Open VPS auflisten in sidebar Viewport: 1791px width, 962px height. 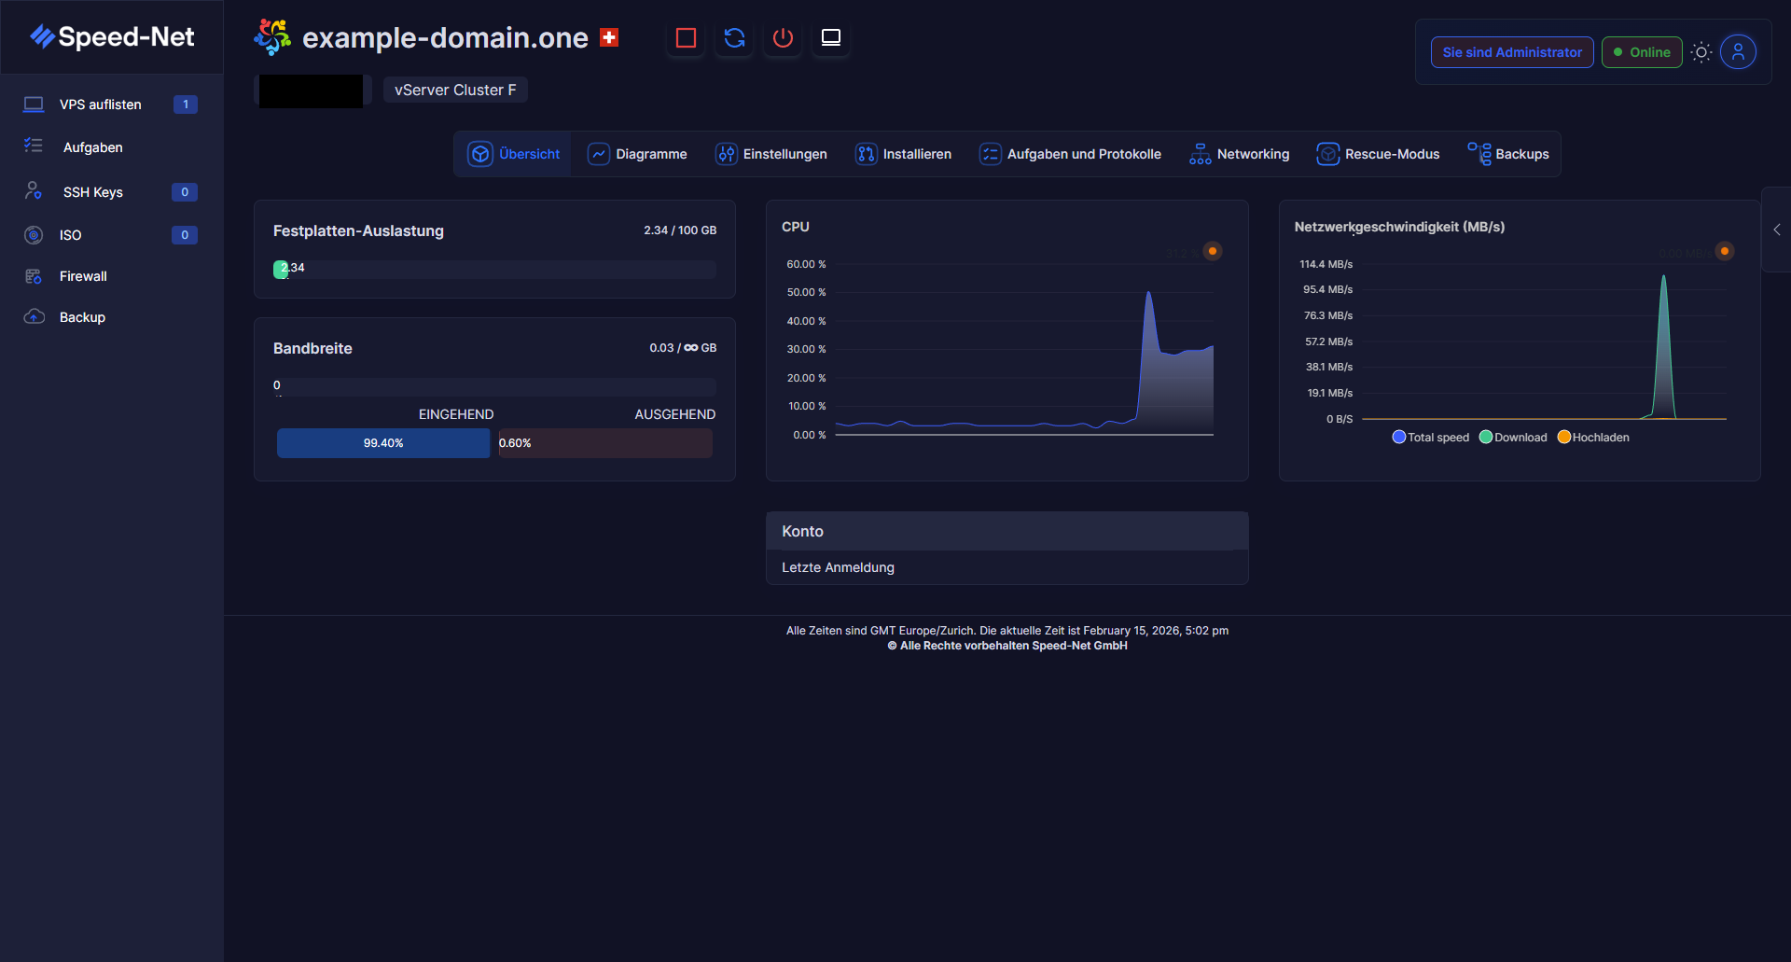point(111,105)
